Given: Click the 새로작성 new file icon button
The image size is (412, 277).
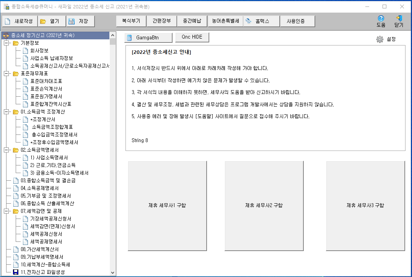Looking at the screenshot, I should (20, 21).
